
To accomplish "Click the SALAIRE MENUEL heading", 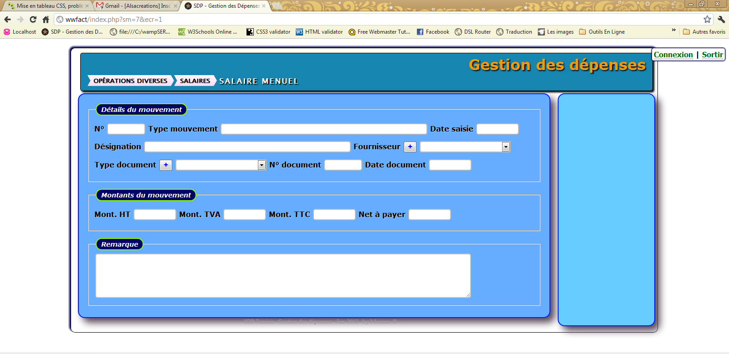I will (259, 81).
